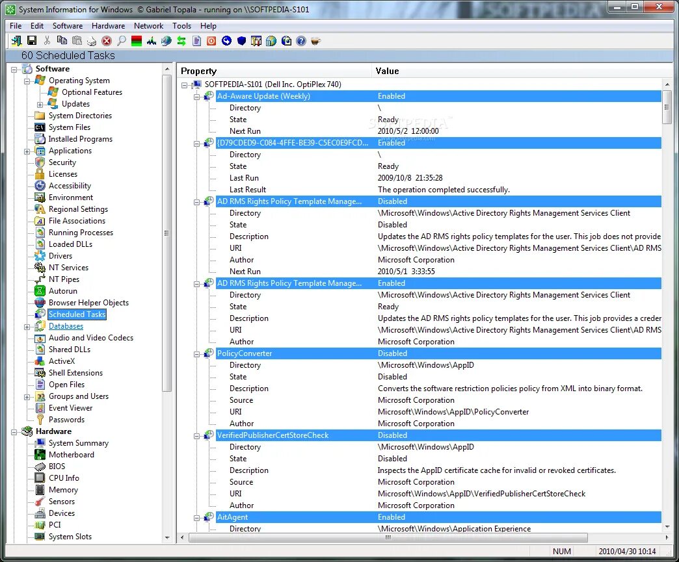Screen dimensions: 679x562
Task: Click the blue question mark Help icon
Action: click(x=301, y=41)
